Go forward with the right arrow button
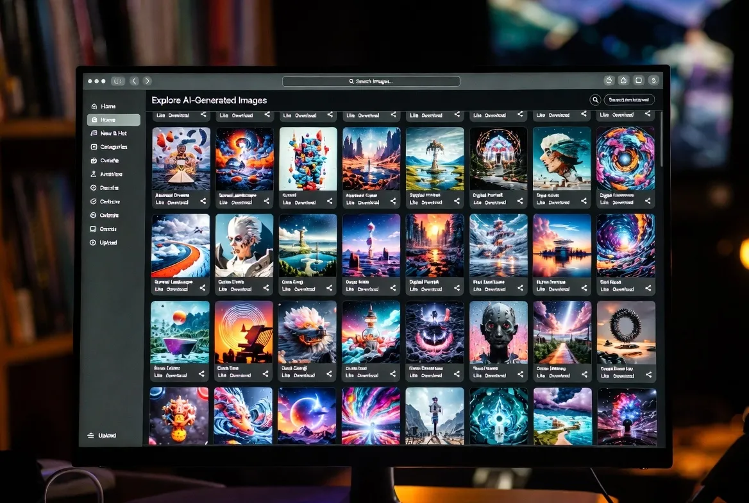749x503 pixels. pos(147,81)
